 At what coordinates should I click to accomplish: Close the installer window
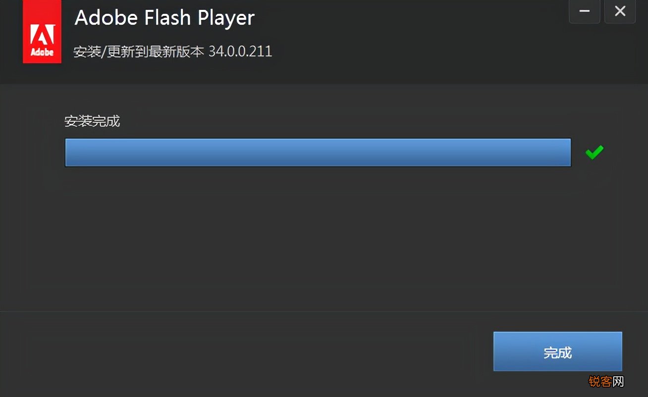(620, 11)
